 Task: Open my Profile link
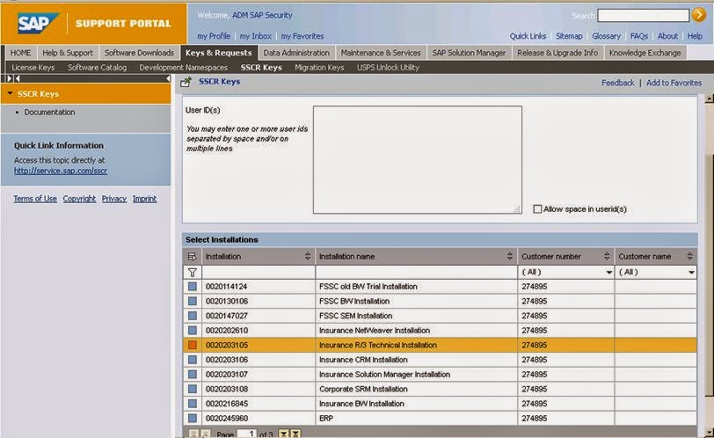[214, 36]
